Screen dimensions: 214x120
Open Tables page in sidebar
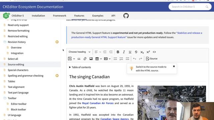click(x=11, y=81)
